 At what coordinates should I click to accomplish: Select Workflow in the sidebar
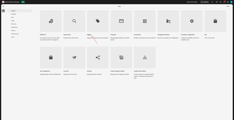click(14, 14)
